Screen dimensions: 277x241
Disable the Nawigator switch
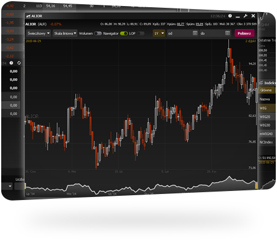click(x=124, y=33)
